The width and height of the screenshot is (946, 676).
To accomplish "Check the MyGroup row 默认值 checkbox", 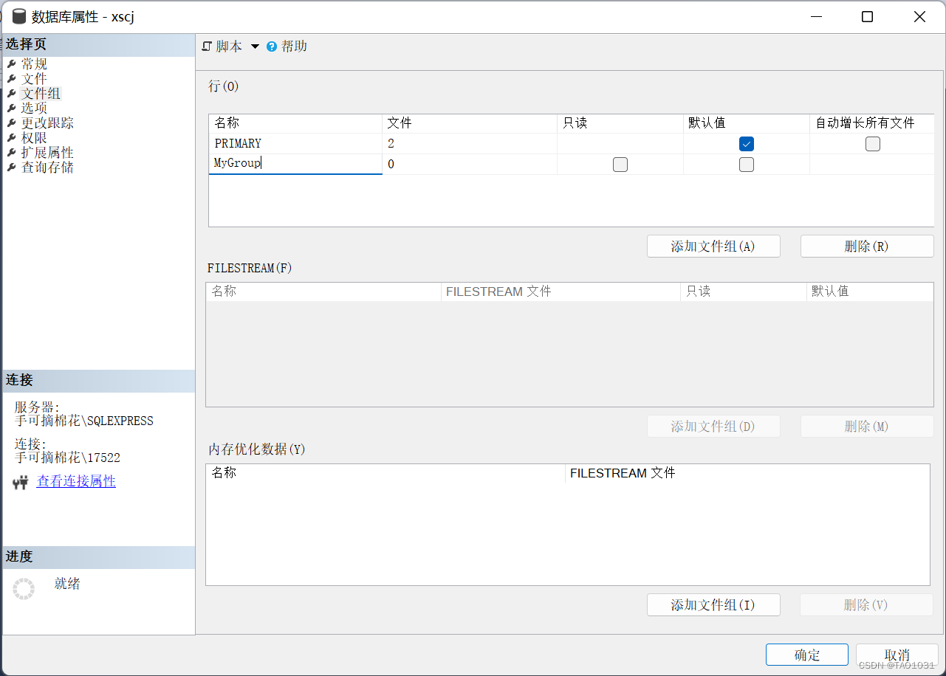I will pos(747,165).
